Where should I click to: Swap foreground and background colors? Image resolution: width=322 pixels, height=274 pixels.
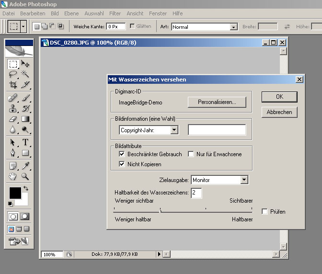point(26,188)
